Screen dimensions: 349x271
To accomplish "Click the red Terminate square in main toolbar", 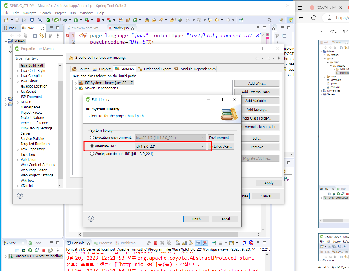I will pos(98,20).
